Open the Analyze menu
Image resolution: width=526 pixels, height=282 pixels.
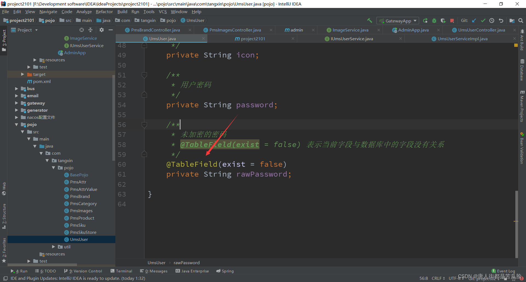coord(84,11)
